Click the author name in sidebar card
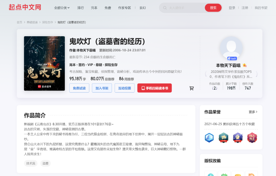276x176 pixels. click(x=228, y=65)
